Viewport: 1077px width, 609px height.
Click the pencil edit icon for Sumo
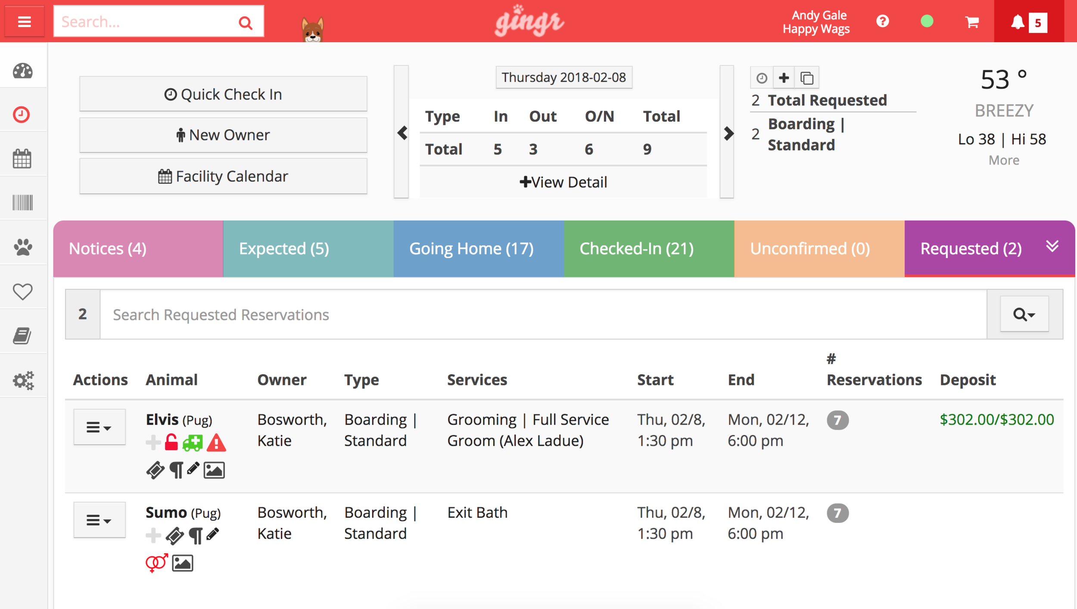point(212,534)
